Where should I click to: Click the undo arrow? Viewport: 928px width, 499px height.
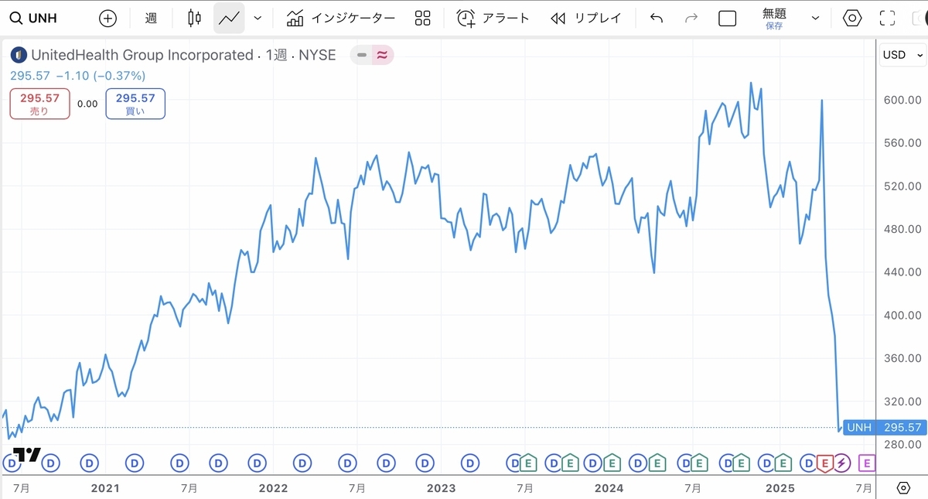coord(657,18)
